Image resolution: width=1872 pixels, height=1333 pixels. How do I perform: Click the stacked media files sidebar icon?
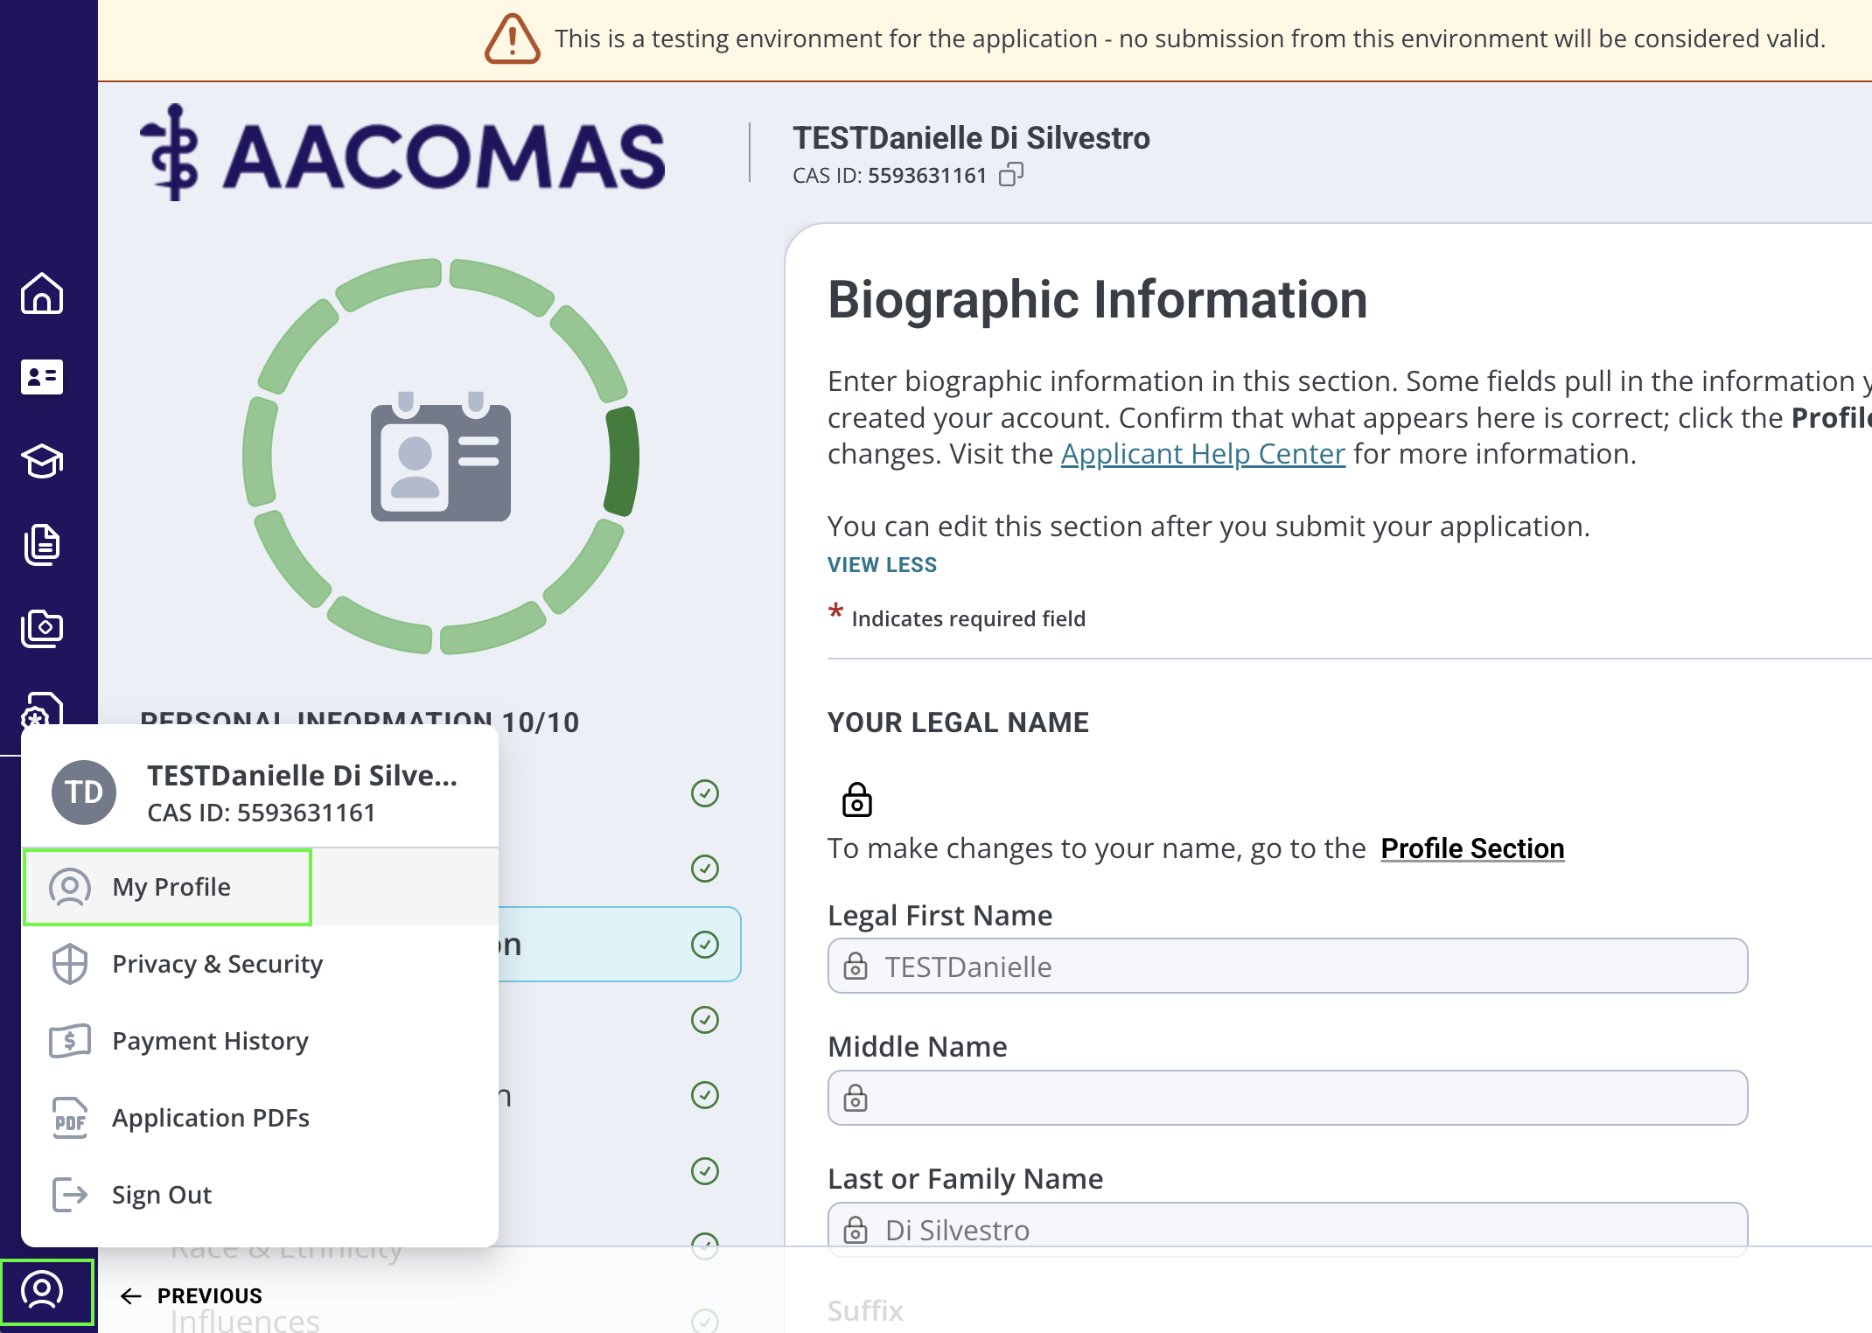click(42, 628)
